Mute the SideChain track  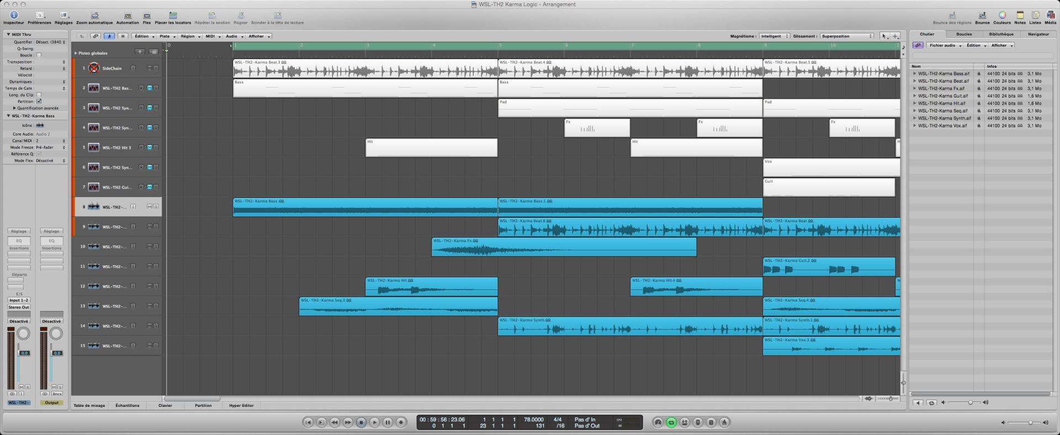click(149, 68)
